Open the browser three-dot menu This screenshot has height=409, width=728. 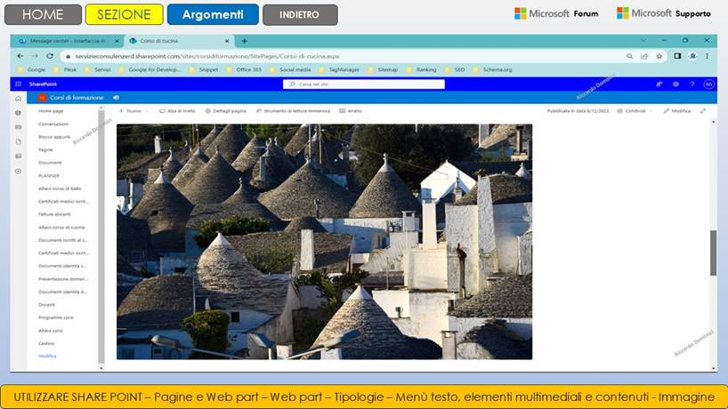coord(708,56)
